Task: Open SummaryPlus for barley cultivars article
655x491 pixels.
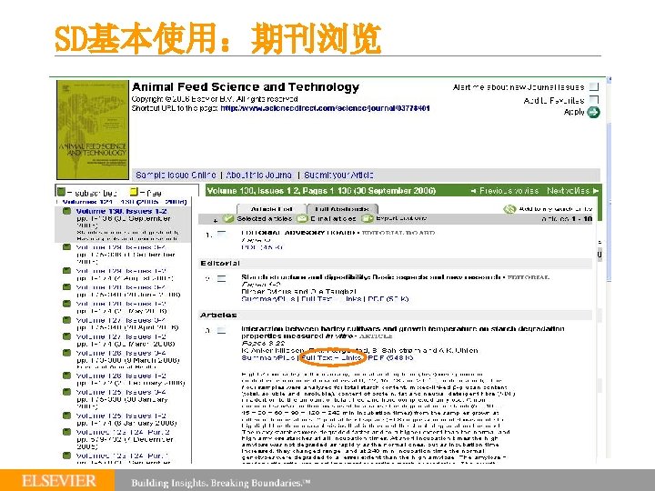Action: [x=268, y=358]
